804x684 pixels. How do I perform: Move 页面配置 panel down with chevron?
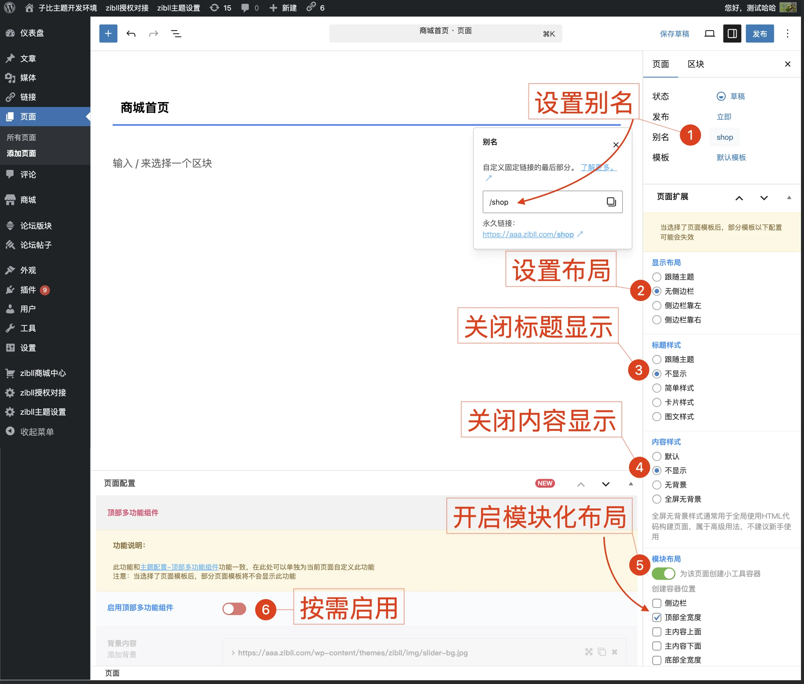point(606,484)
